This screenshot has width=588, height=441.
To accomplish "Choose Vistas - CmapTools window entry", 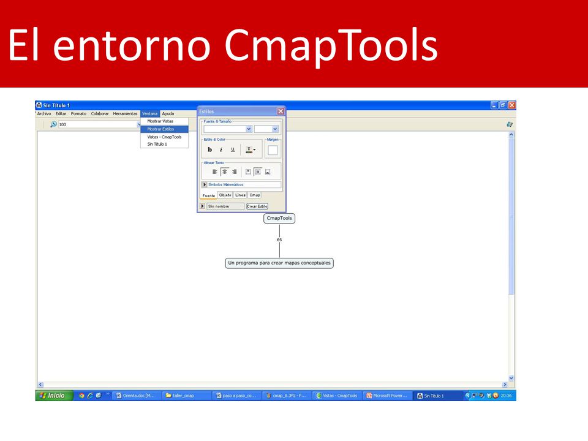I will tap(164, 137).
